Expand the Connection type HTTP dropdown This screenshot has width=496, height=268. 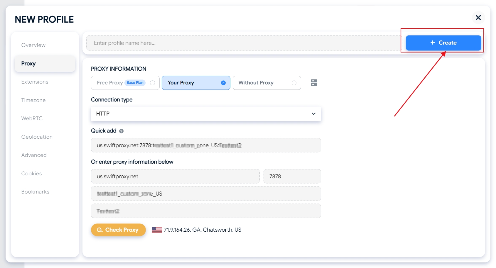(x=206, y=114)
